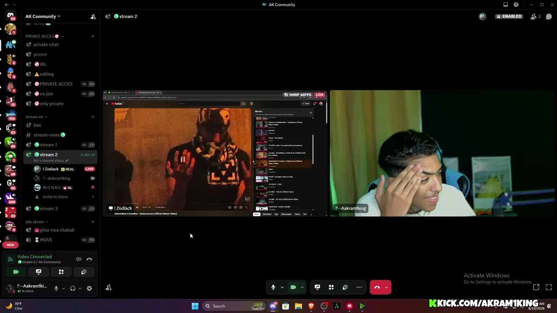Screen dimensions: 557x313
Task: Invite friends with the add-people icon below stream
Action: [109, 287]
